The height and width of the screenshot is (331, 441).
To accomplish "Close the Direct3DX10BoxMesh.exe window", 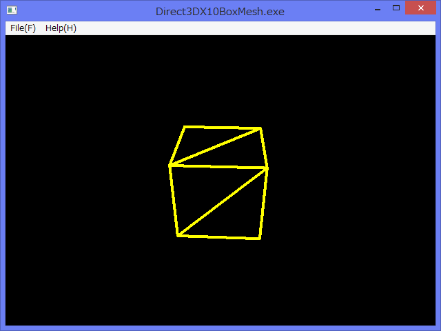I will pos(420,8).
